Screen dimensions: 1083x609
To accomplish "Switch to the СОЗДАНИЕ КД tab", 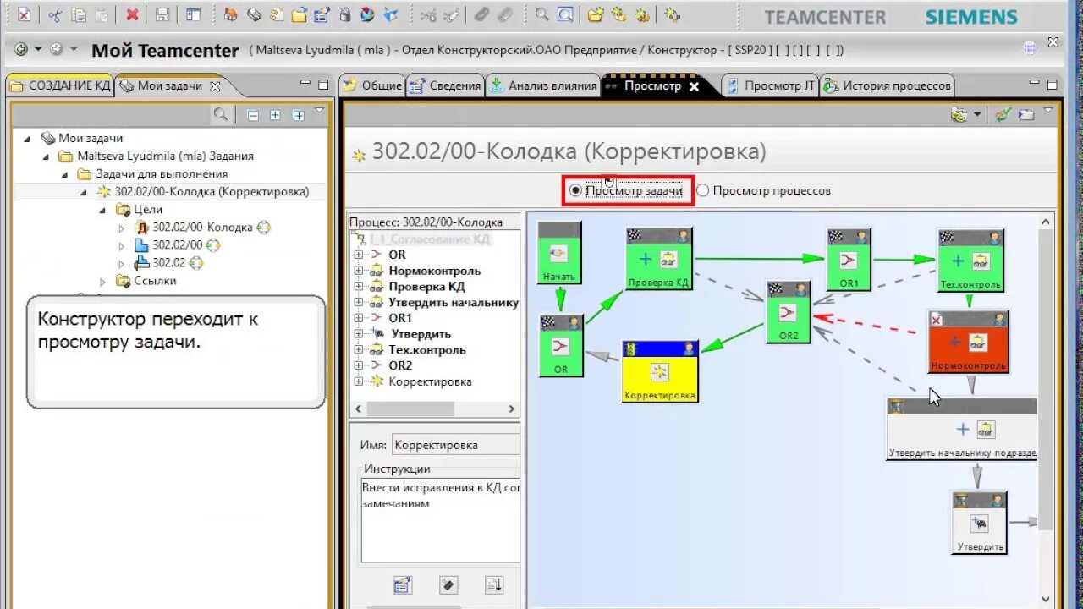I will pos(61,85).
